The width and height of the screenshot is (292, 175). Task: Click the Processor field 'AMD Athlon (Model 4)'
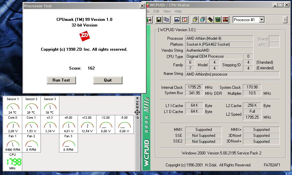219,38
